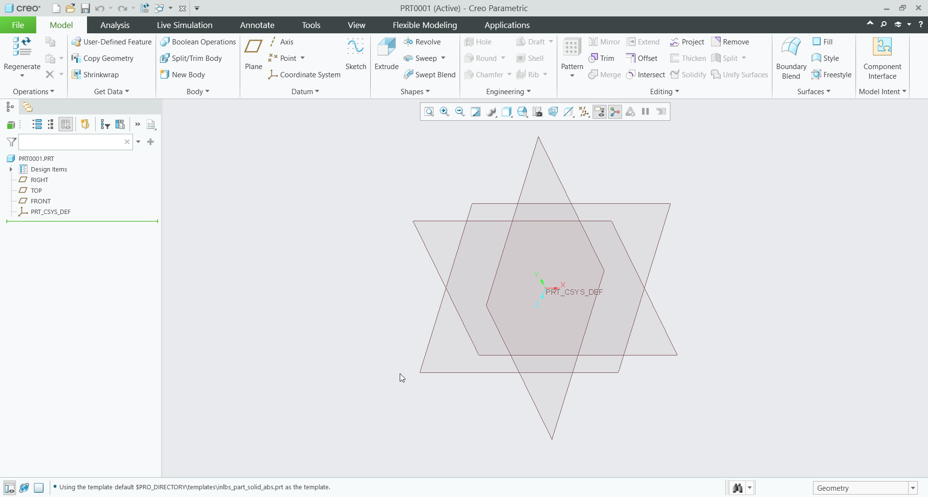Screen dimensions: 928x497
Task: Expand the Design Items tree node
Action: point(11,169)
